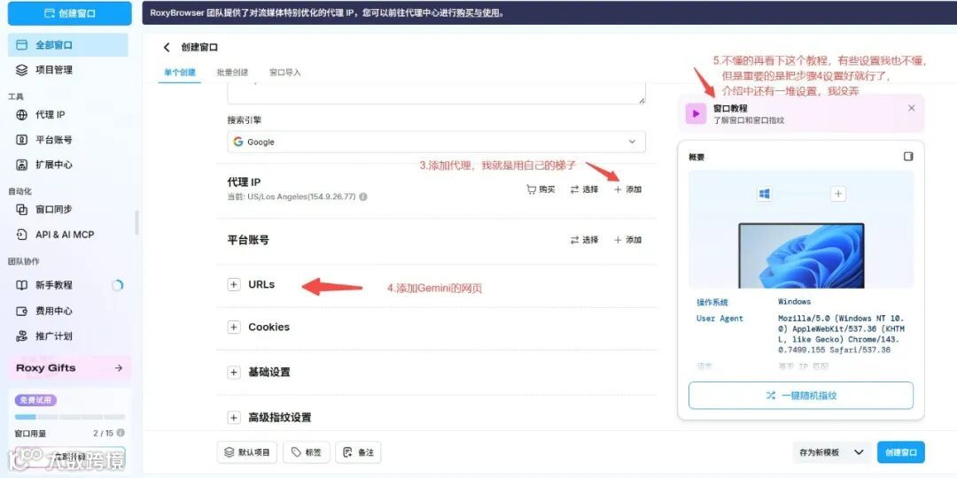
Task: Click inside the text area above 搜索引擎
Action: 436,93
